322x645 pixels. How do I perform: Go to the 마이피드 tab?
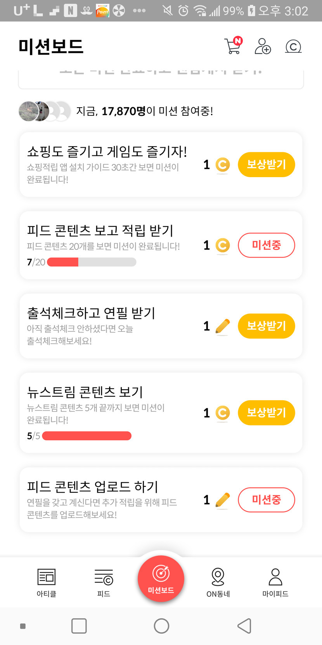tap(275, 582)
